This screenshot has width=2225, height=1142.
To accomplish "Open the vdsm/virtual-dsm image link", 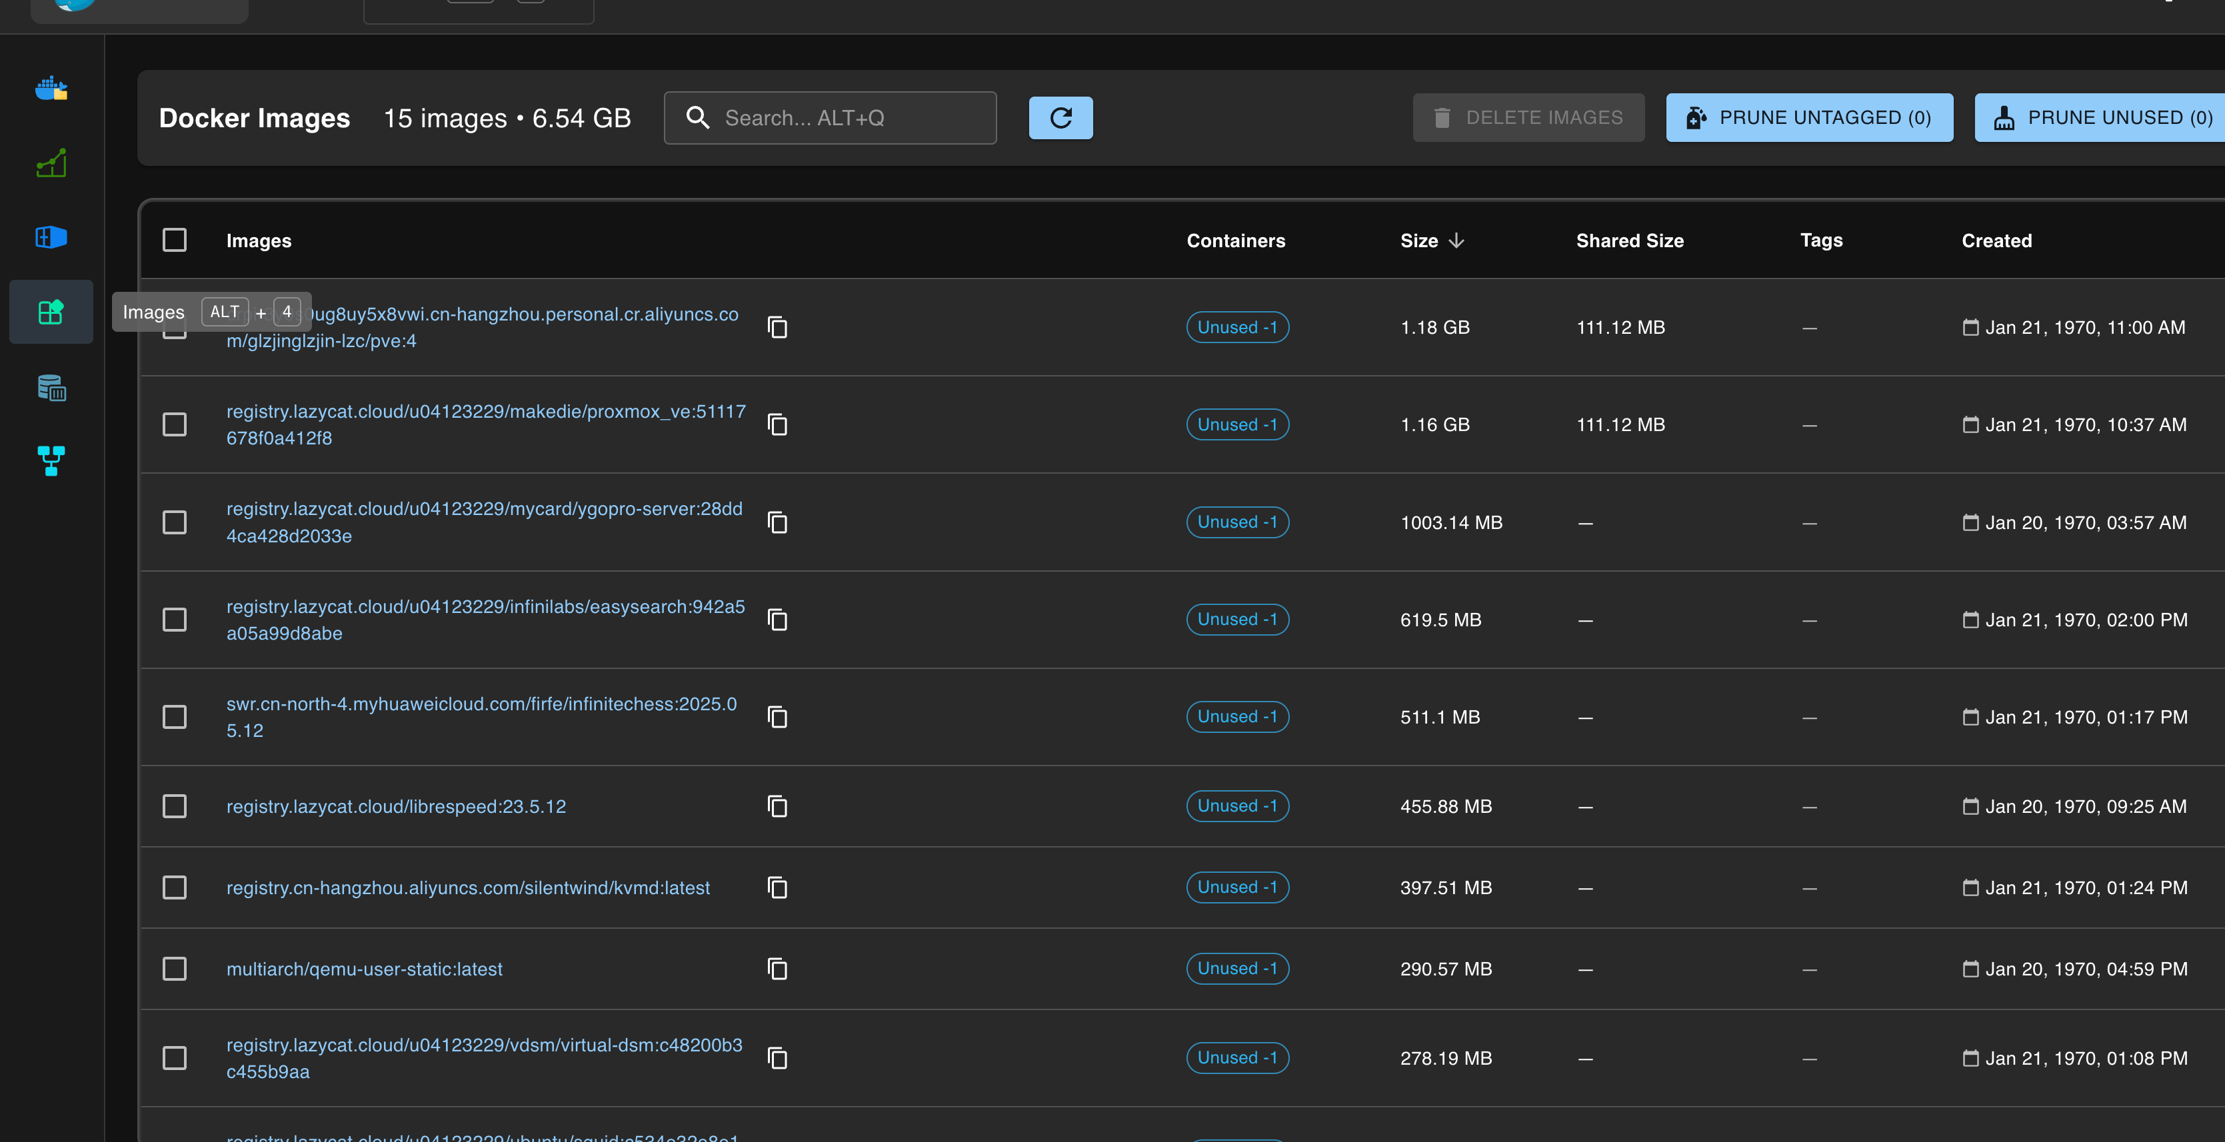I will 485,1058.
